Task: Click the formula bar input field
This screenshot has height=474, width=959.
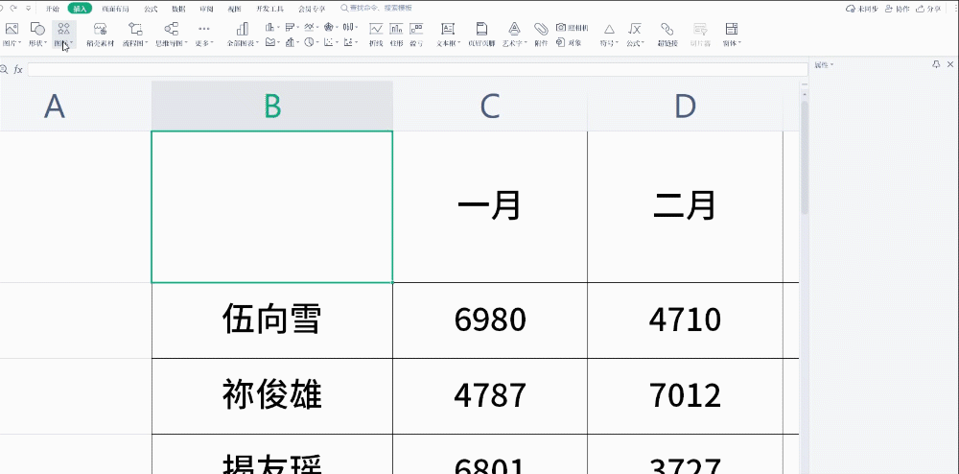Action: tap(418, 70)
